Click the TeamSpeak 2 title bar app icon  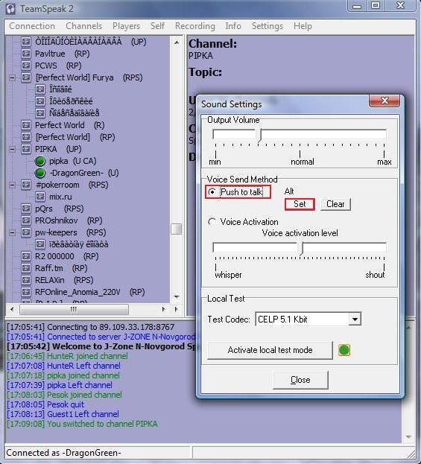(10, 9)
